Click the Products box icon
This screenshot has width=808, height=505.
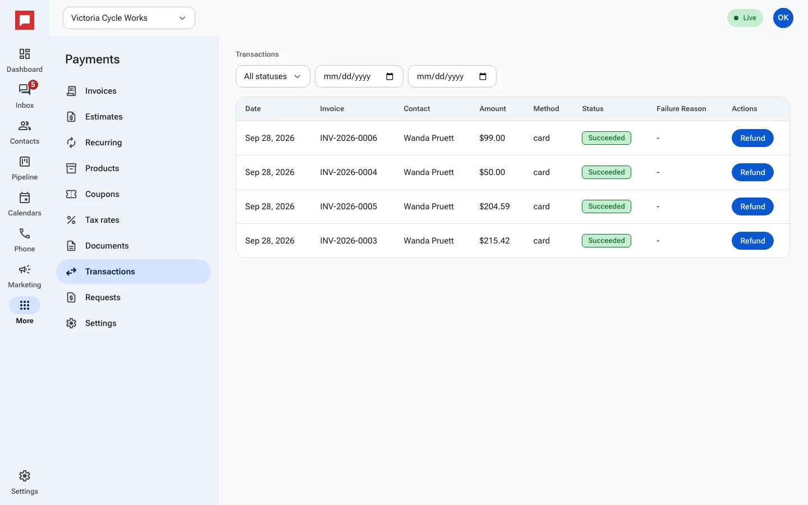tap(71, 168)
